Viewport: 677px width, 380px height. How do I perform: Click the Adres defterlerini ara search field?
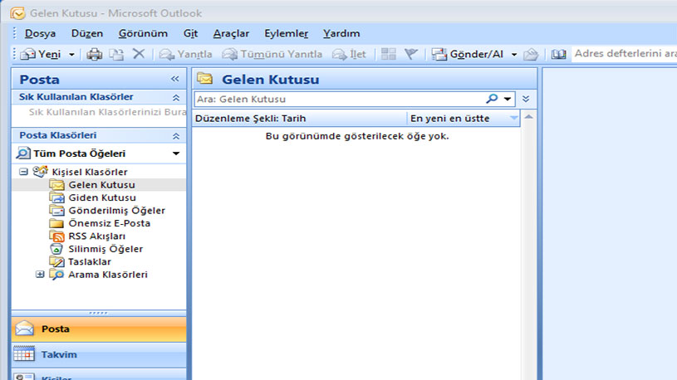[x=625, y=54]
